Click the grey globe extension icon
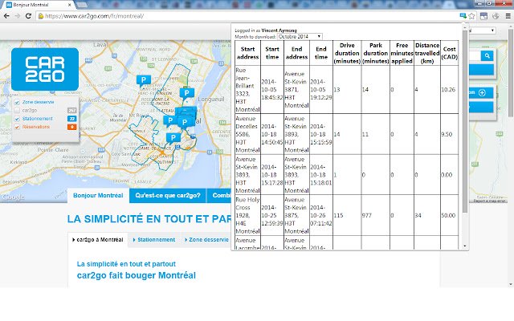514x321 pixels. (496, 16)
